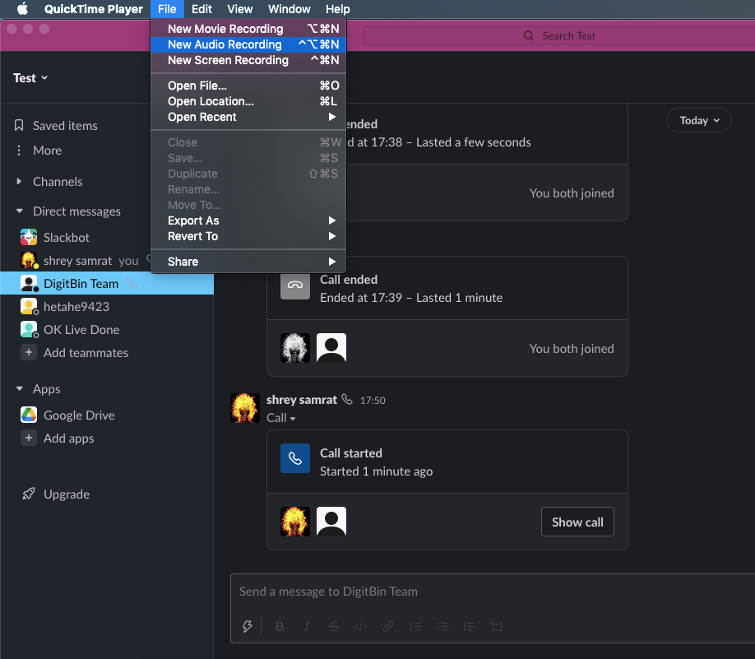755x659 pixels.
Task: Open the QuickTime Player app menu
Action: pyautogui.click(x=94, y=9)
